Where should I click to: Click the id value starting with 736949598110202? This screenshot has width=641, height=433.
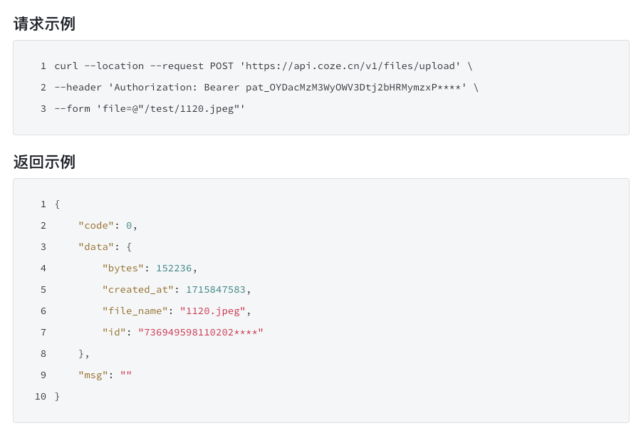(x=201, y=333)
